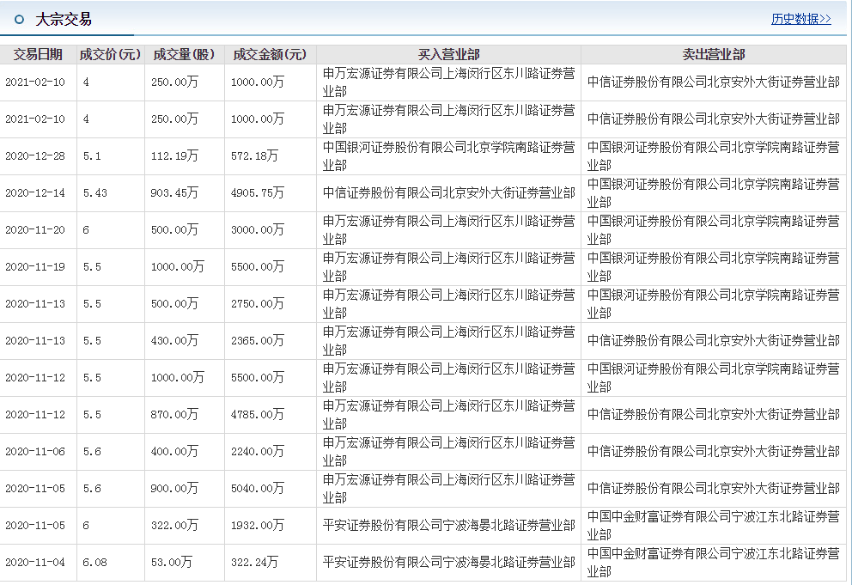
Task: Open the 历史数据>> link
Action: click(801, 19)
